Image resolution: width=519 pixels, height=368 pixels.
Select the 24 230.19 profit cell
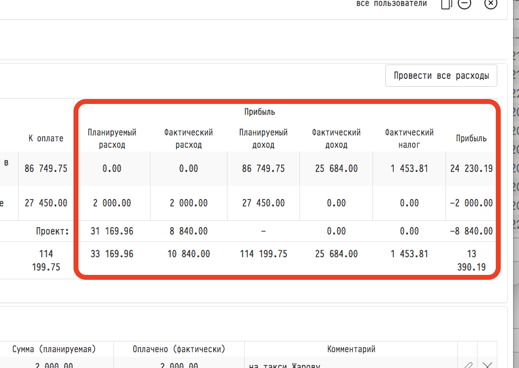pyautogui.click(x=471, y=168)
